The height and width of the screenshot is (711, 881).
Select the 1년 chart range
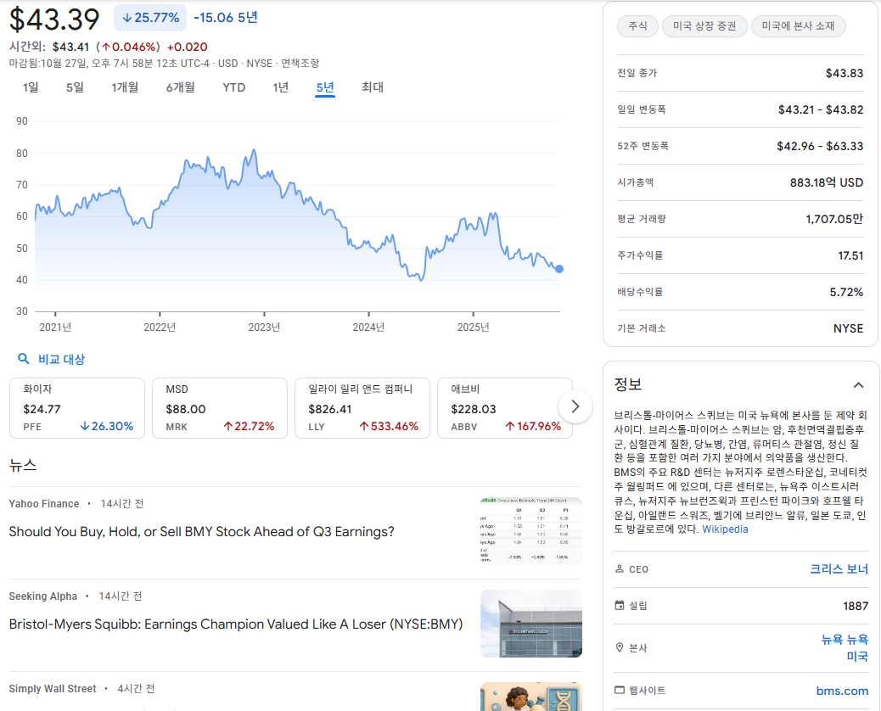280,87
